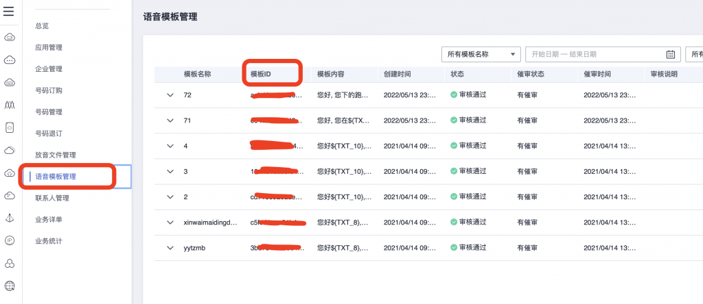The height and width of the screenshot is (304, 703).
Task: Click template name xinwaimaidingd... cell
Action: pyautogui.click(x=210, y=223)
